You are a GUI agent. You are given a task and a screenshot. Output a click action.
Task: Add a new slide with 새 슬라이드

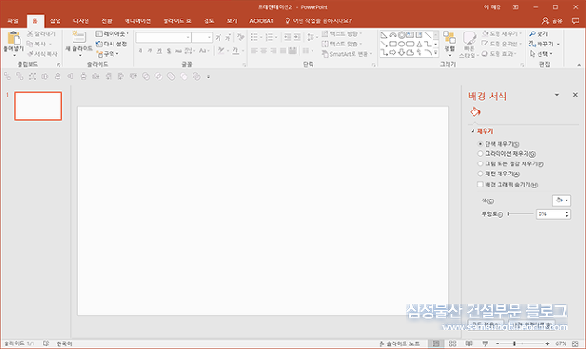coord(79,44)
